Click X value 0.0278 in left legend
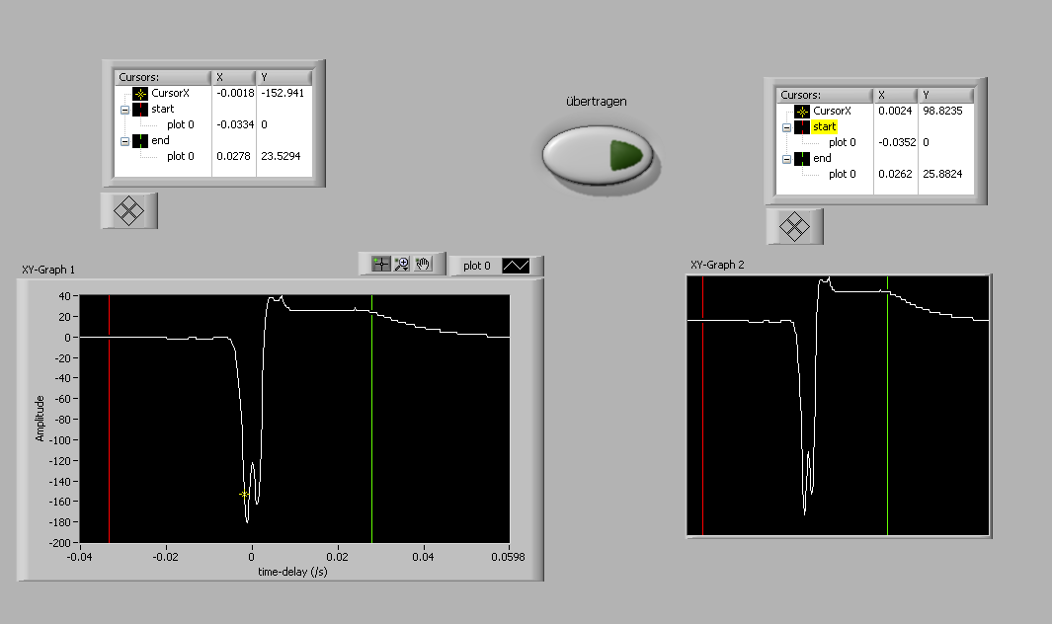The height and width of the screenshot is (624, 1052). pyautogui.click(x=233, y=156)
